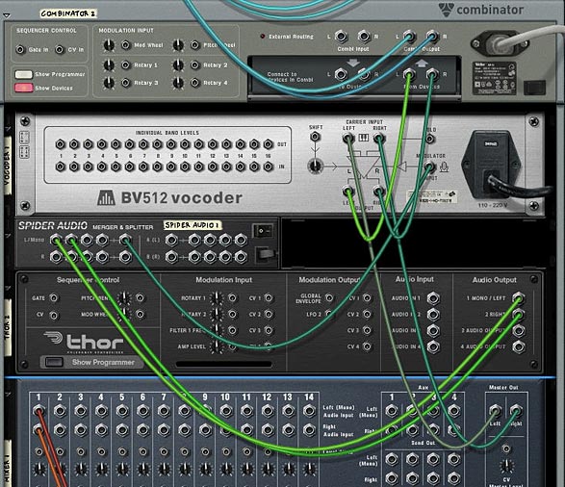The height and width of the screenshot is (487, 565).
Task: Click Thor's CV 4 modulation output jack
Action: pos(367,346)
